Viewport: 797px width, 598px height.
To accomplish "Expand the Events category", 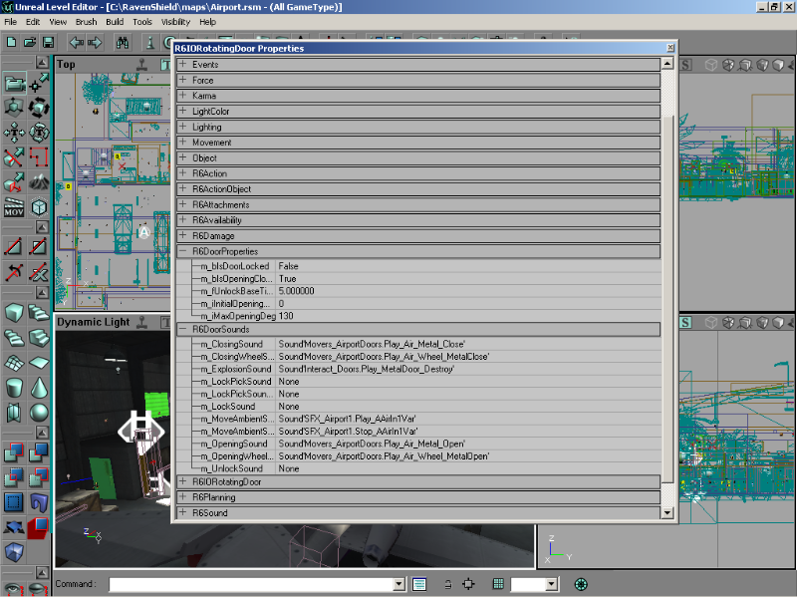I will pyautogui.click(x=183, y=64).
